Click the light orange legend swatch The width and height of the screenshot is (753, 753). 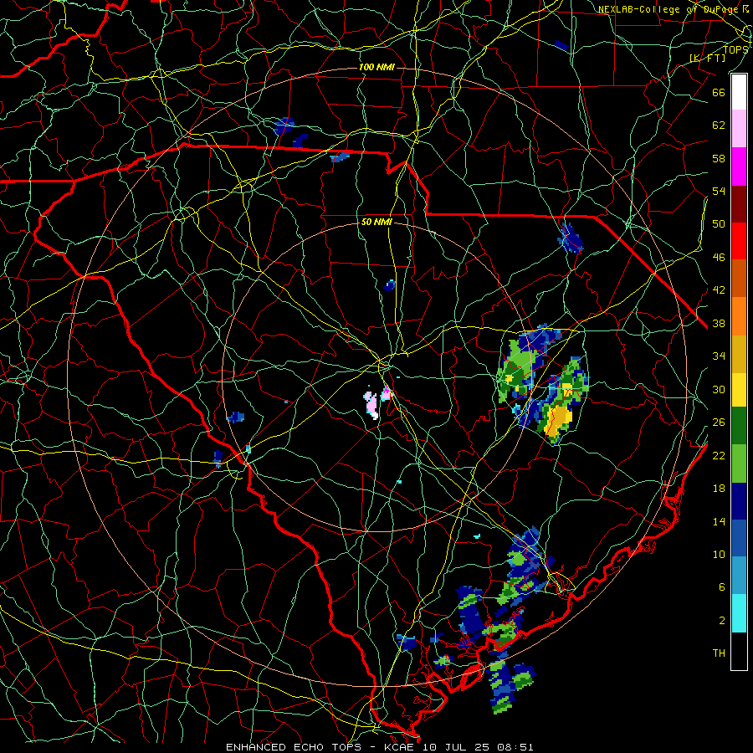[x=739, y=316]
